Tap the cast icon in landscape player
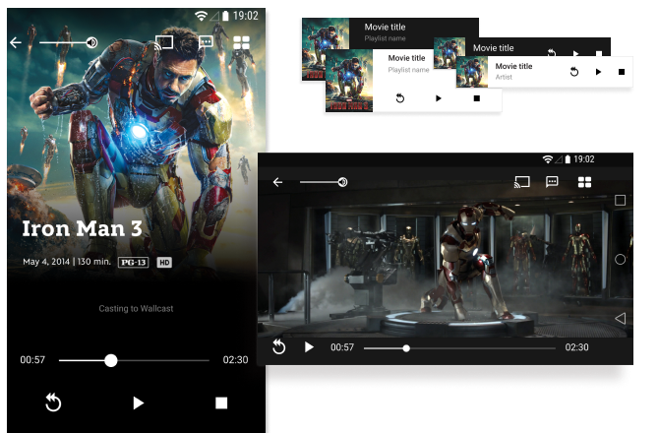This screenshot has width=659, height=433. (522, 182)
